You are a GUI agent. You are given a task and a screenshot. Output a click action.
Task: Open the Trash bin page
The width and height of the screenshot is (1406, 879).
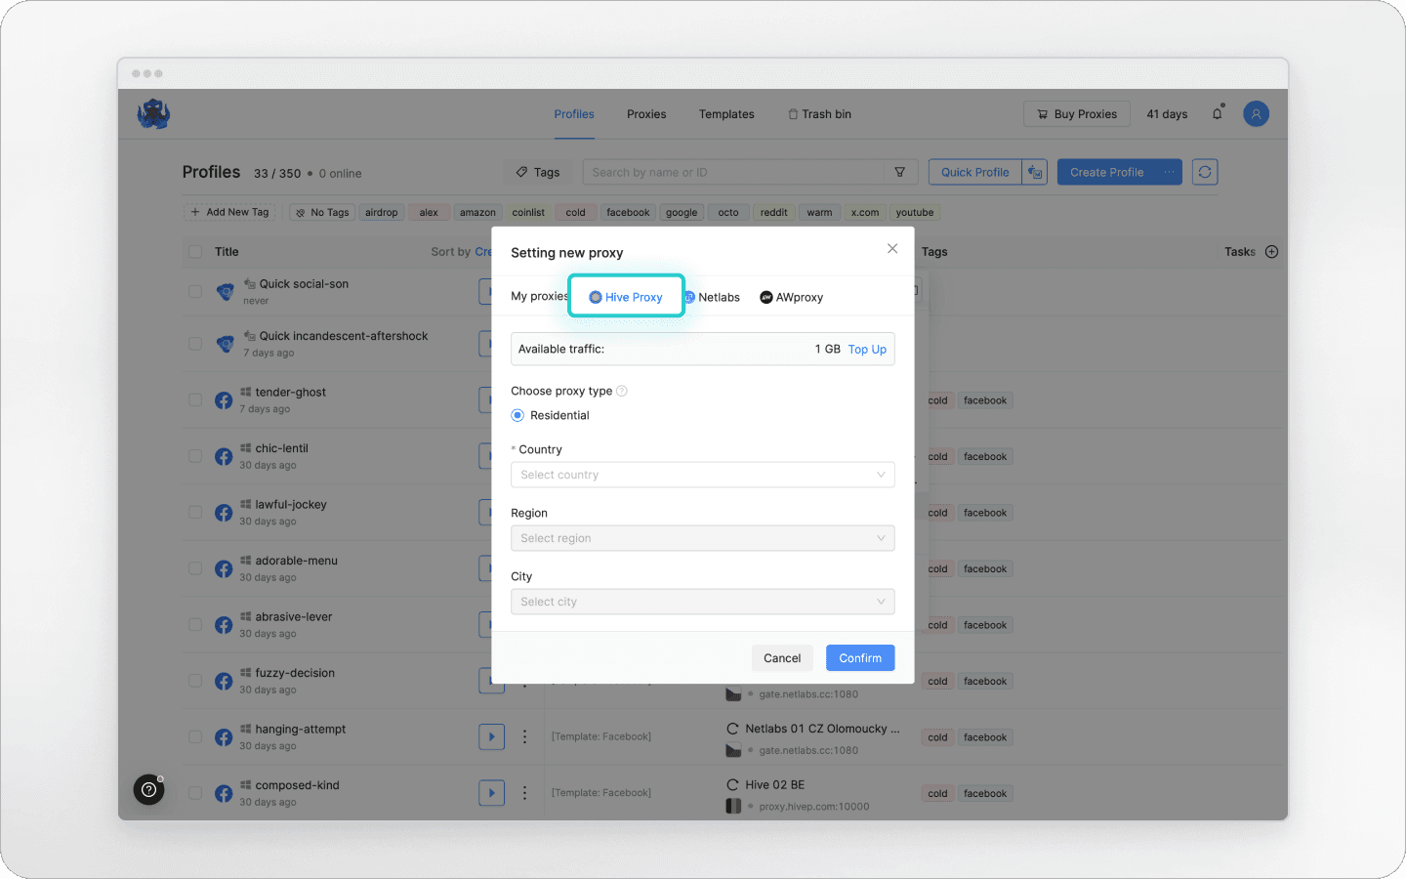tap(820, 114)
